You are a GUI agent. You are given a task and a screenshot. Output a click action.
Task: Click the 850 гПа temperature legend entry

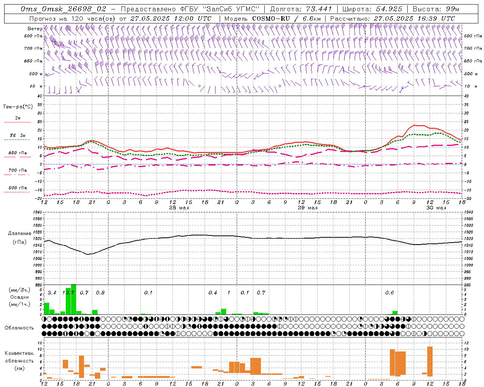click(x=17, y=153)
